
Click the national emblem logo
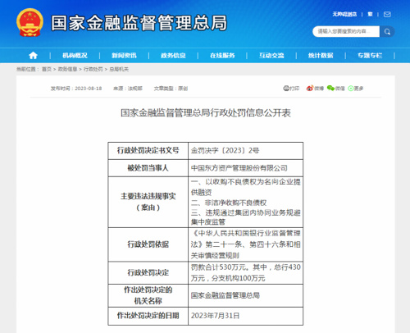point(30,22)
